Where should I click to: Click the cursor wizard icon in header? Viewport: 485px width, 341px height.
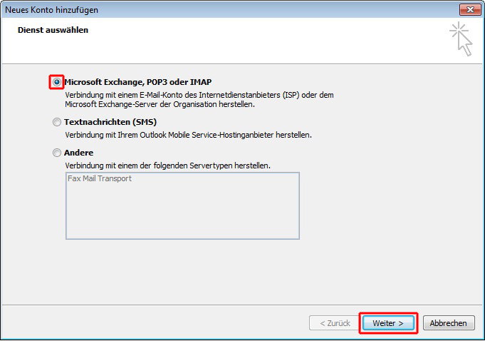[x=461, y=39]
